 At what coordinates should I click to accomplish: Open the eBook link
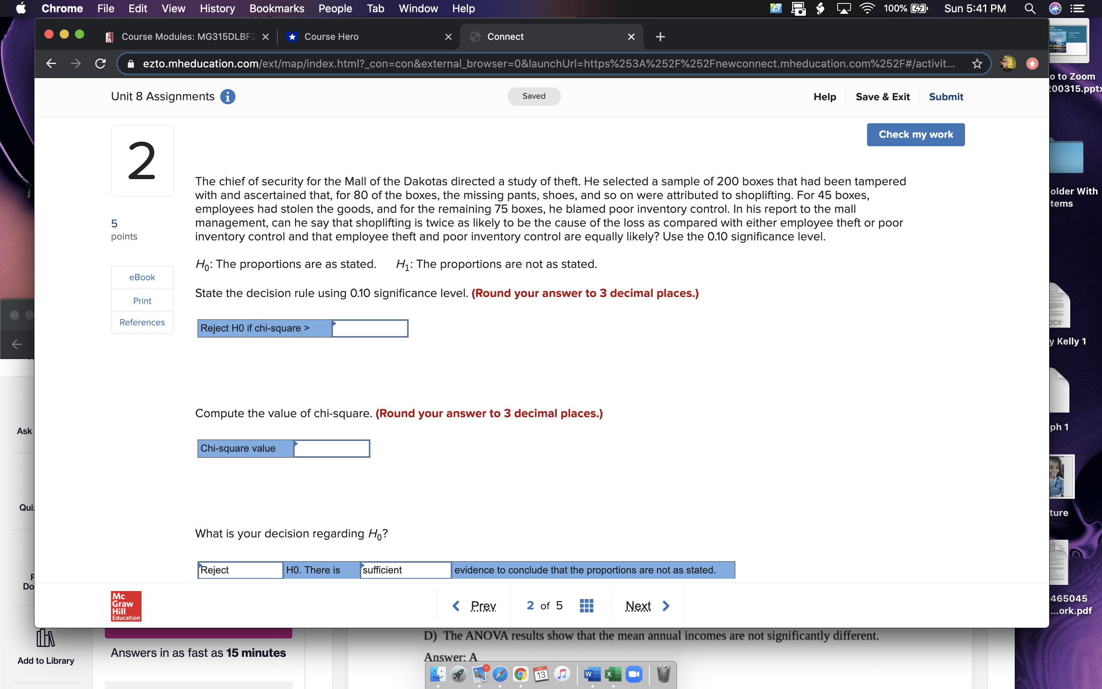142,277
